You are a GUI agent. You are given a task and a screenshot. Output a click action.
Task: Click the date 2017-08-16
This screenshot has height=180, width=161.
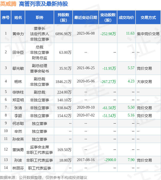click(x=86, y=160)
